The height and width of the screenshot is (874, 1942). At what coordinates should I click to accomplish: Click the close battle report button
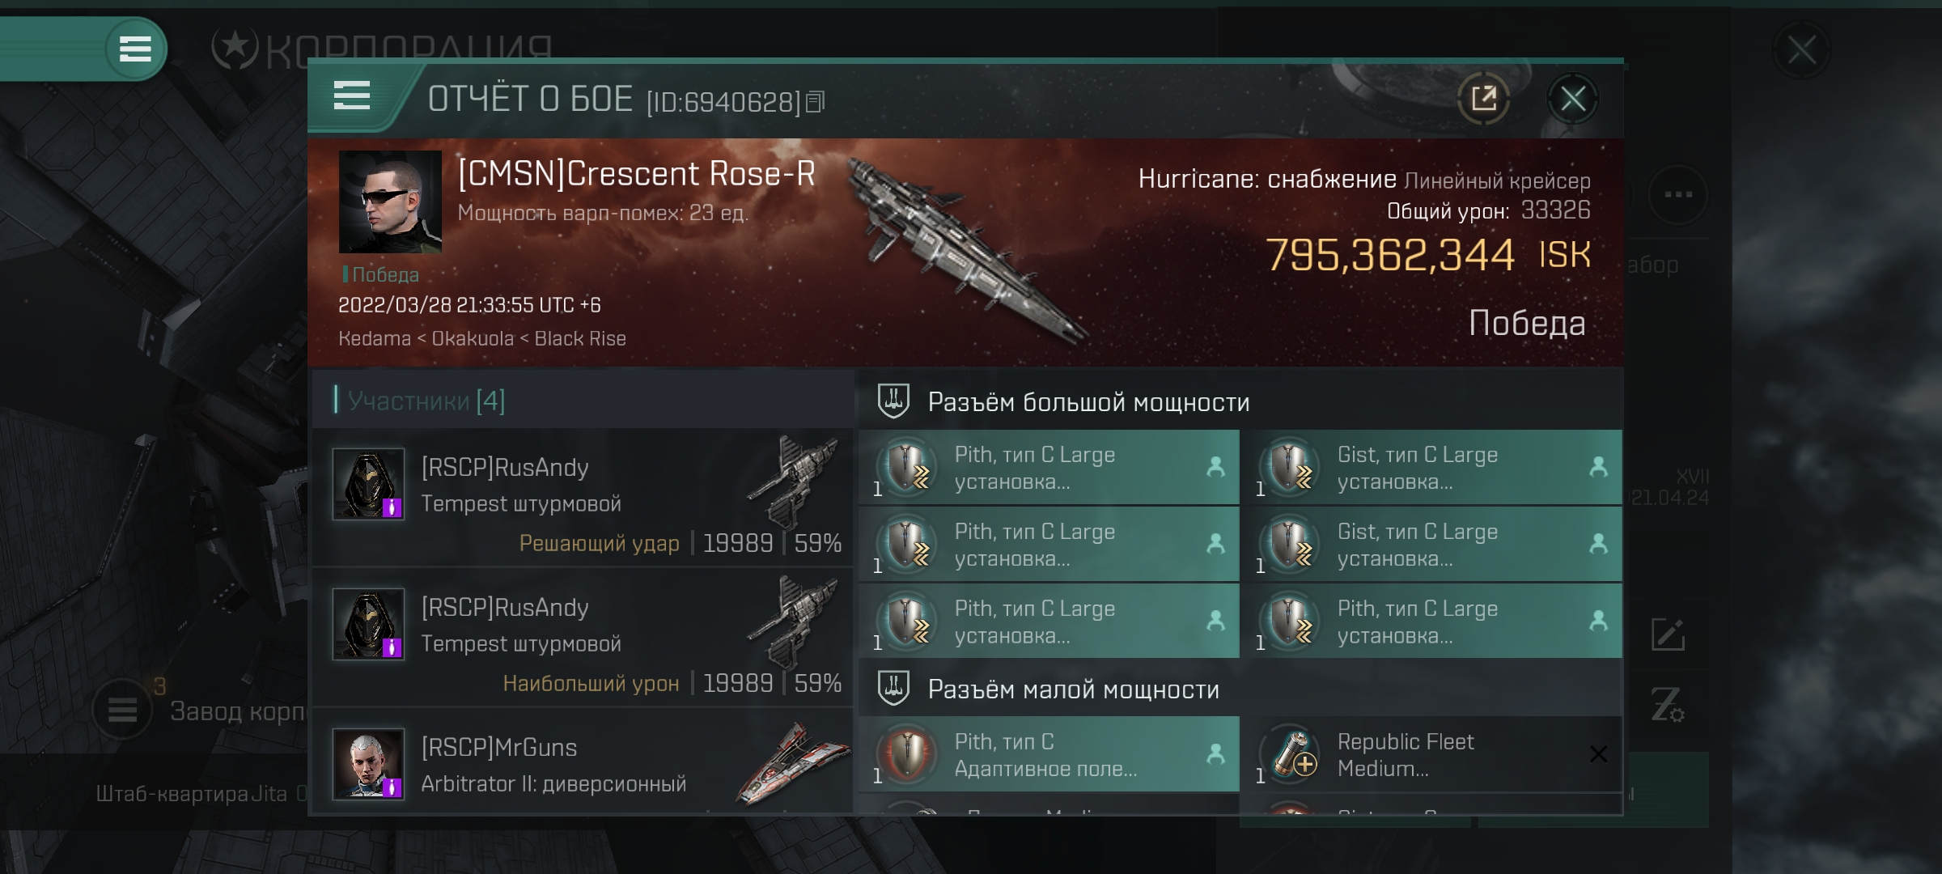1573,99
